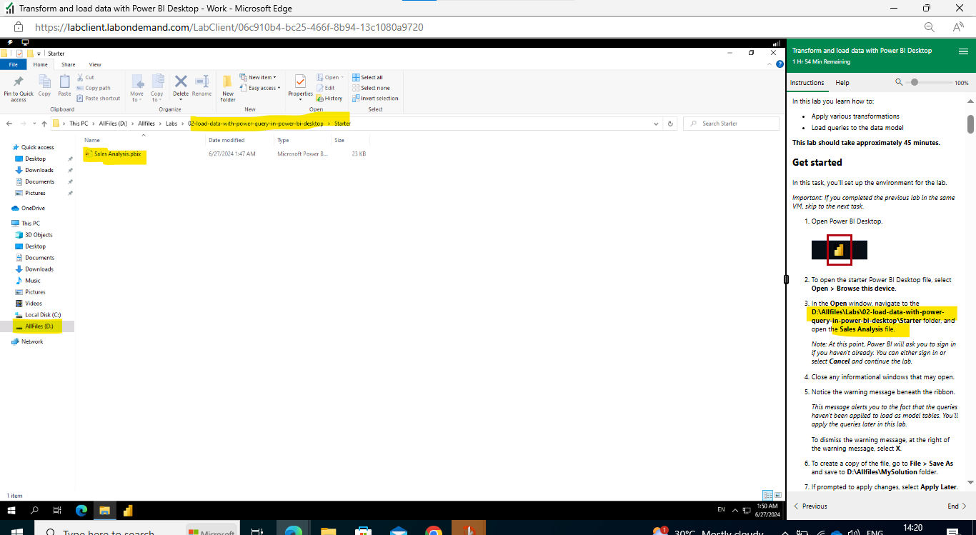
Task: Select the Instructions tab in lab panel
Action: coord(807,83)
